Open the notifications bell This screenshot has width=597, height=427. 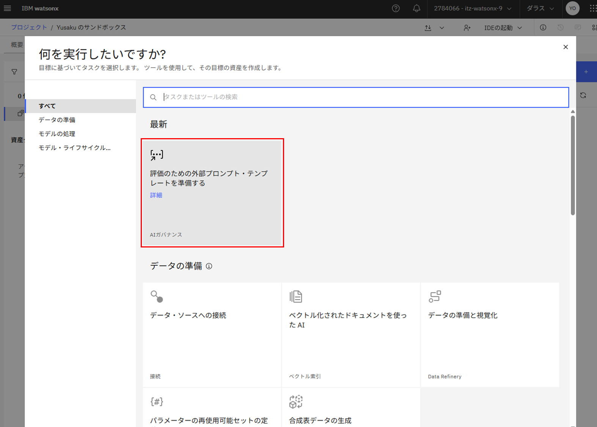[416, 8]
